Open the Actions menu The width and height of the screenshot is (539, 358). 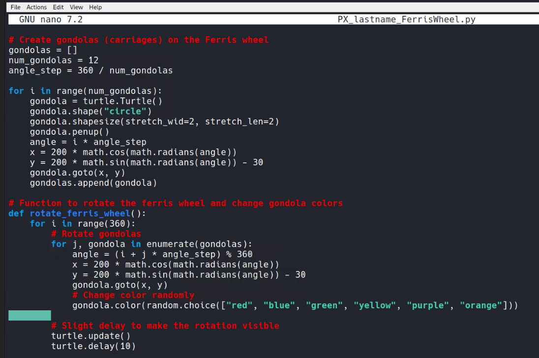36,7
